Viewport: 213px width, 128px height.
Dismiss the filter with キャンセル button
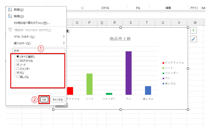(58, 100)
